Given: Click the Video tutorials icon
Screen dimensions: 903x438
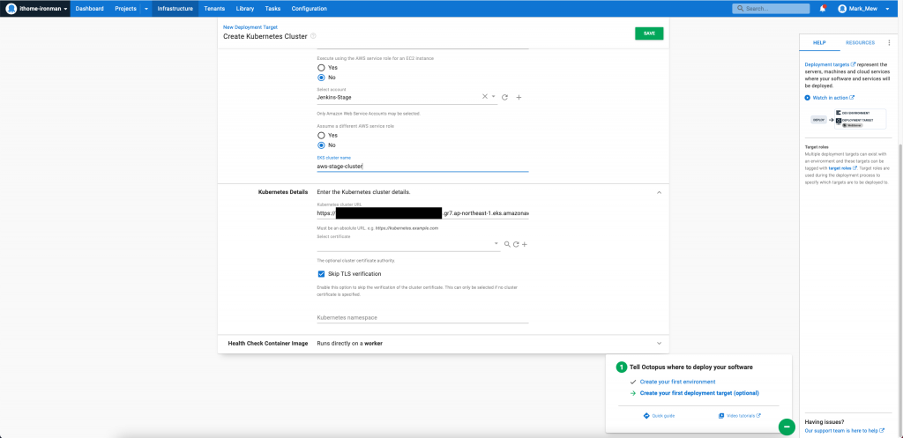Looking at the screenshot, I should (721, 416).
